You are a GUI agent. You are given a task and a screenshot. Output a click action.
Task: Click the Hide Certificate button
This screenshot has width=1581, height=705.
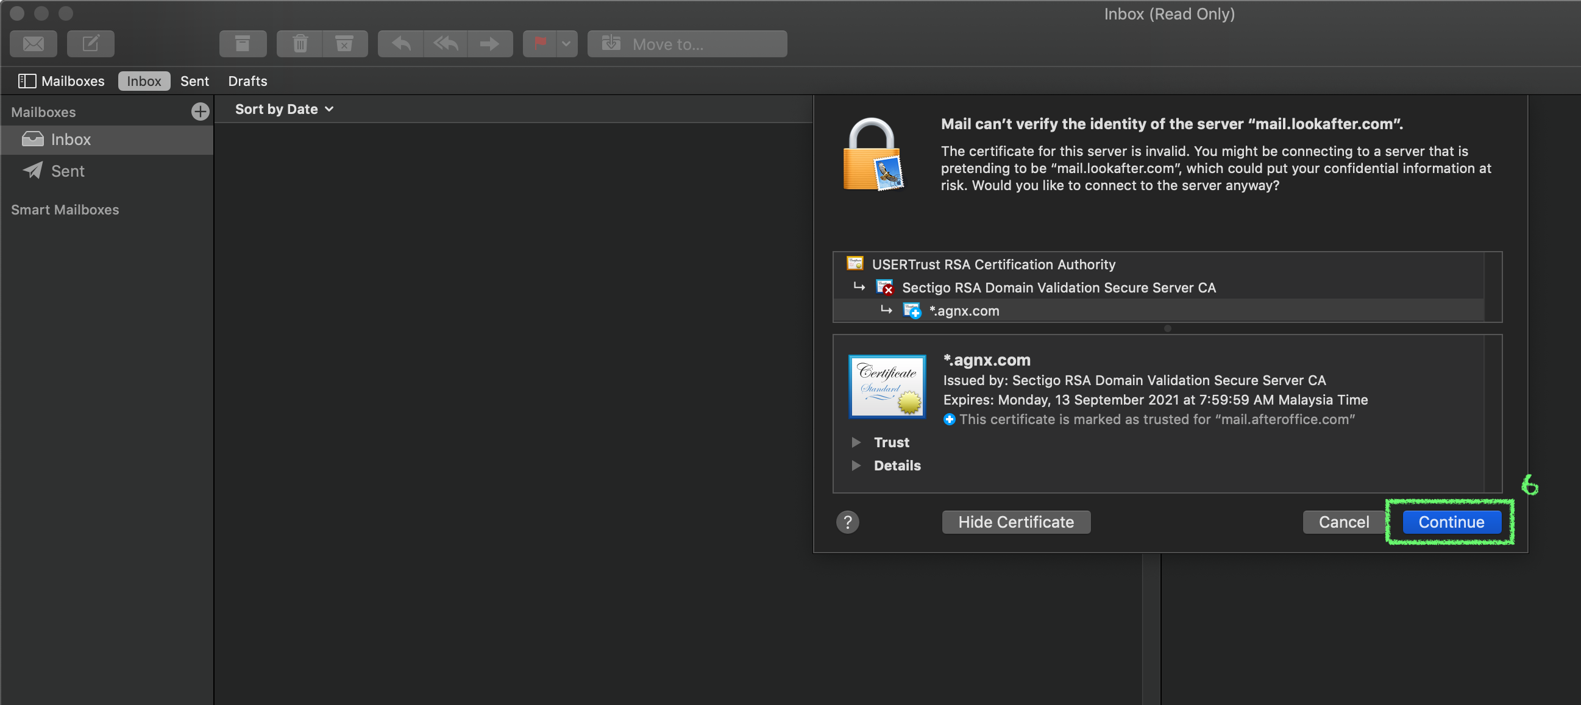coord(1014,522)
